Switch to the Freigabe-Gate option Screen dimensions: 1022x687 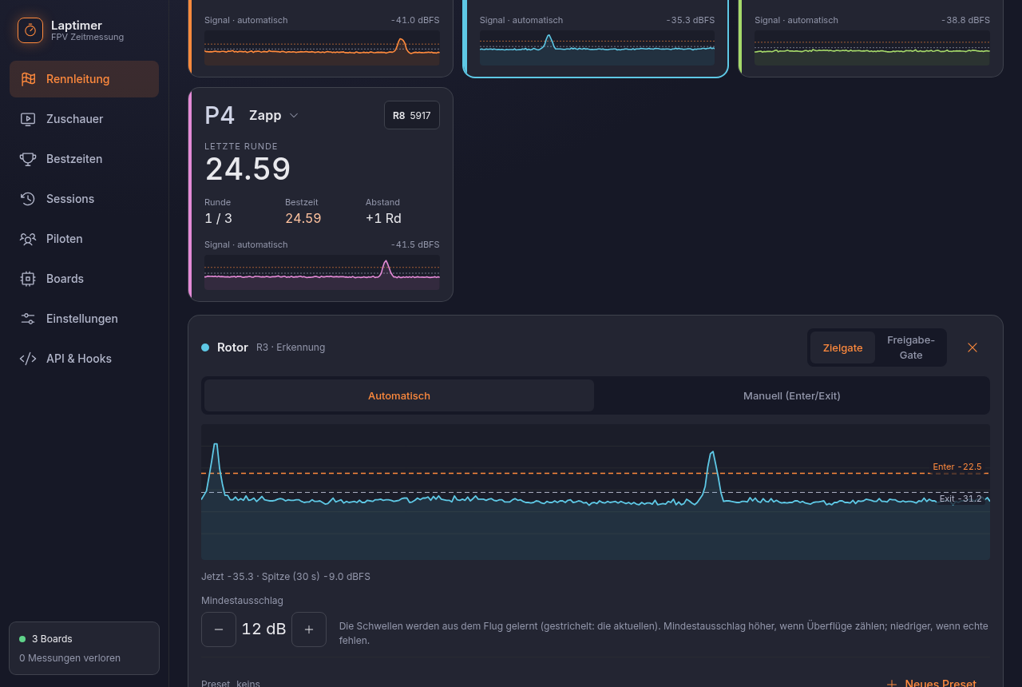[x=911, y=347]
